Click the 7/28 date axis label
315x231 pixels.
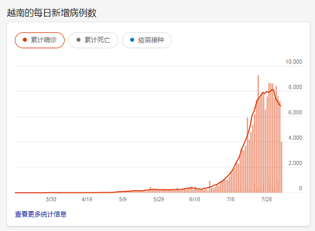266,199
